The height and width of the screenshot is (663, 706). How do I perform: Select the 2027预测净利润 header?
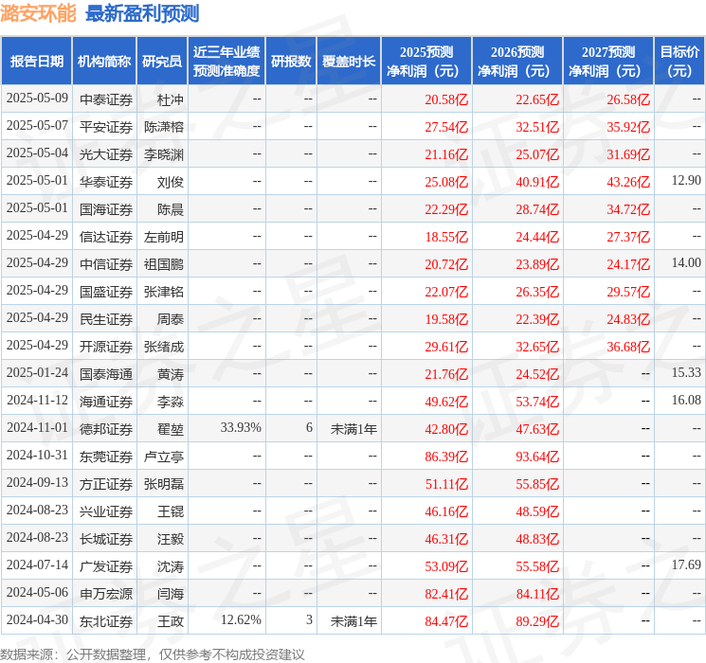(x=608, y=62)
